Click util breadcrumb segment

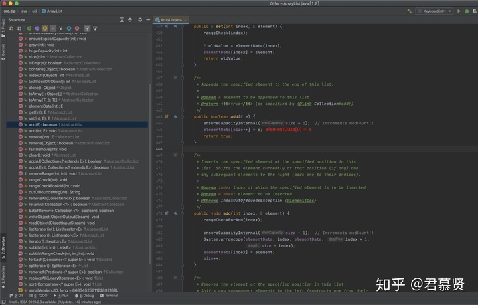[35, 11]
